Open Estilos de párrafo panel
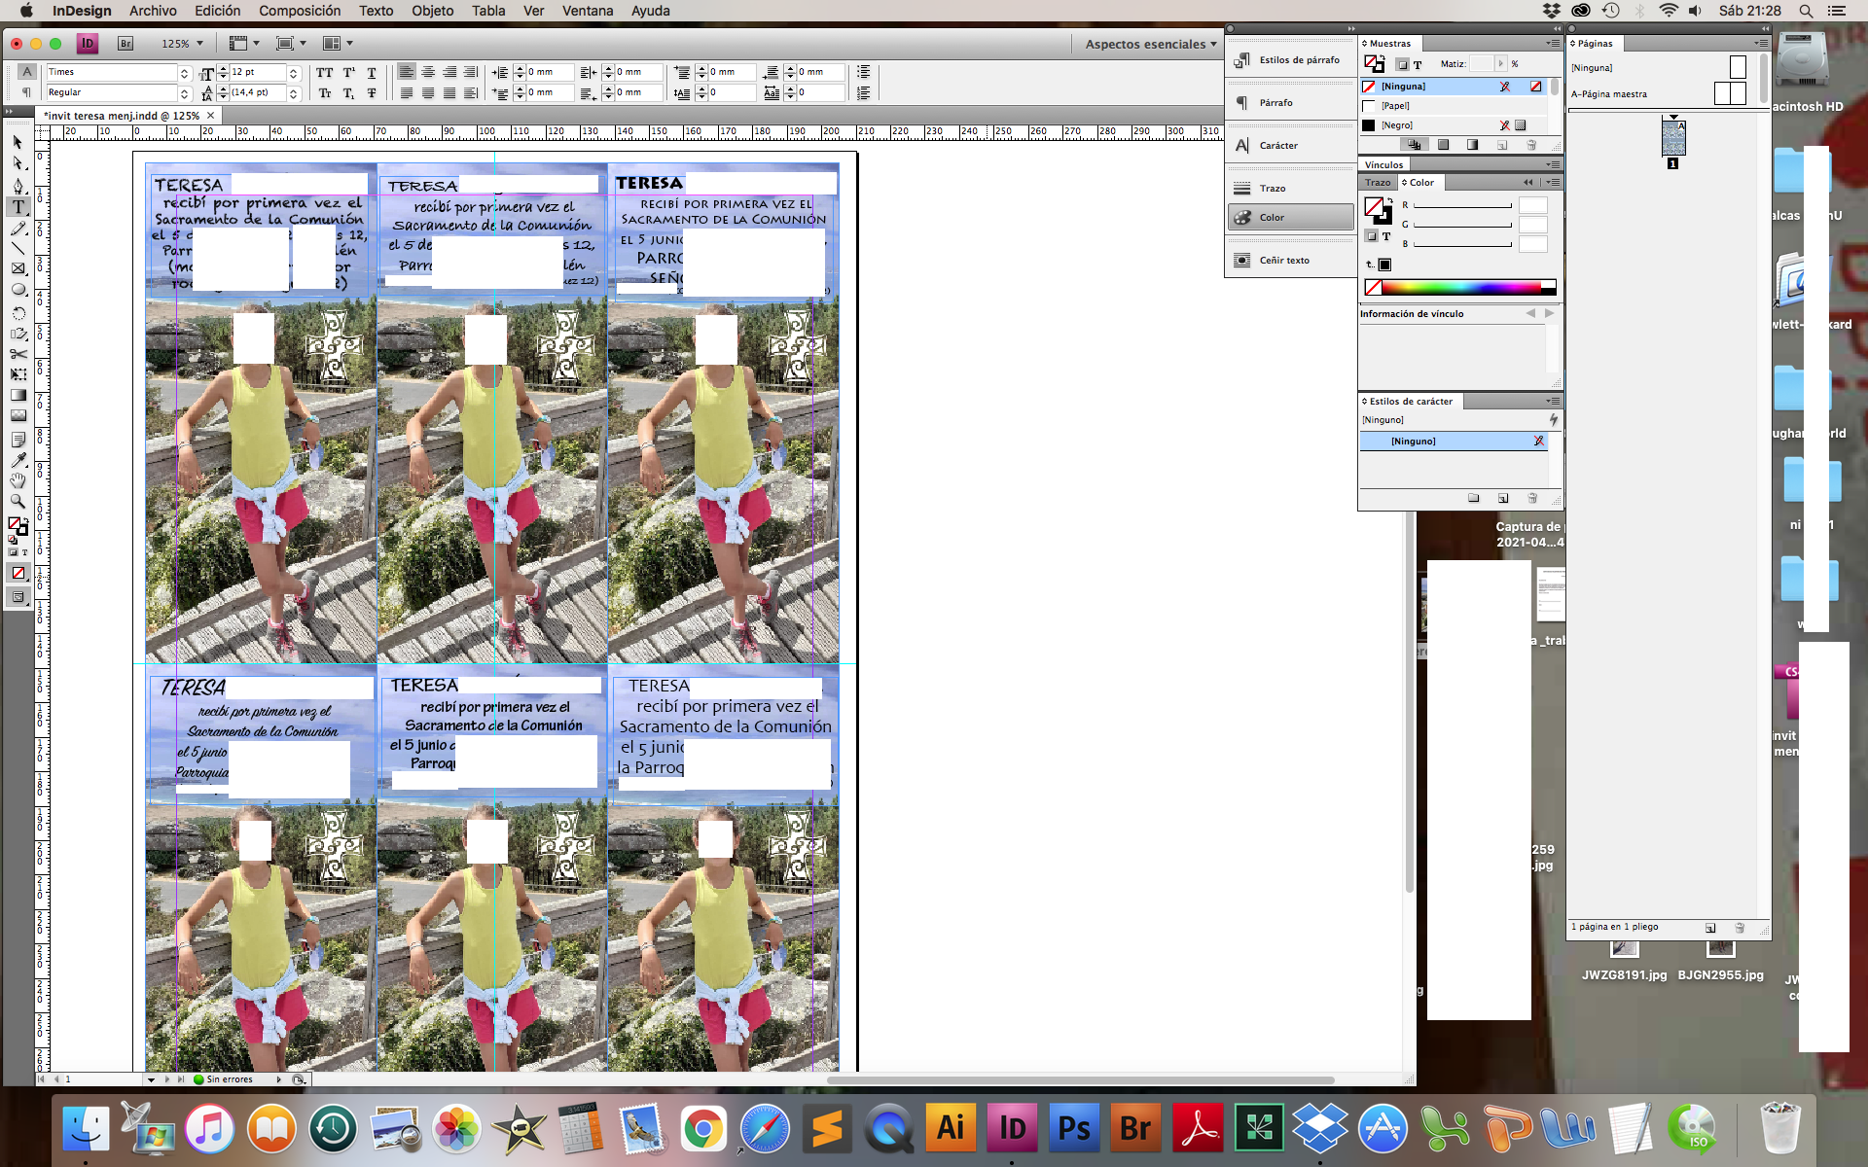Screen dimensions: 1868x1167 pyautogui.click(x=1289, y=60)
